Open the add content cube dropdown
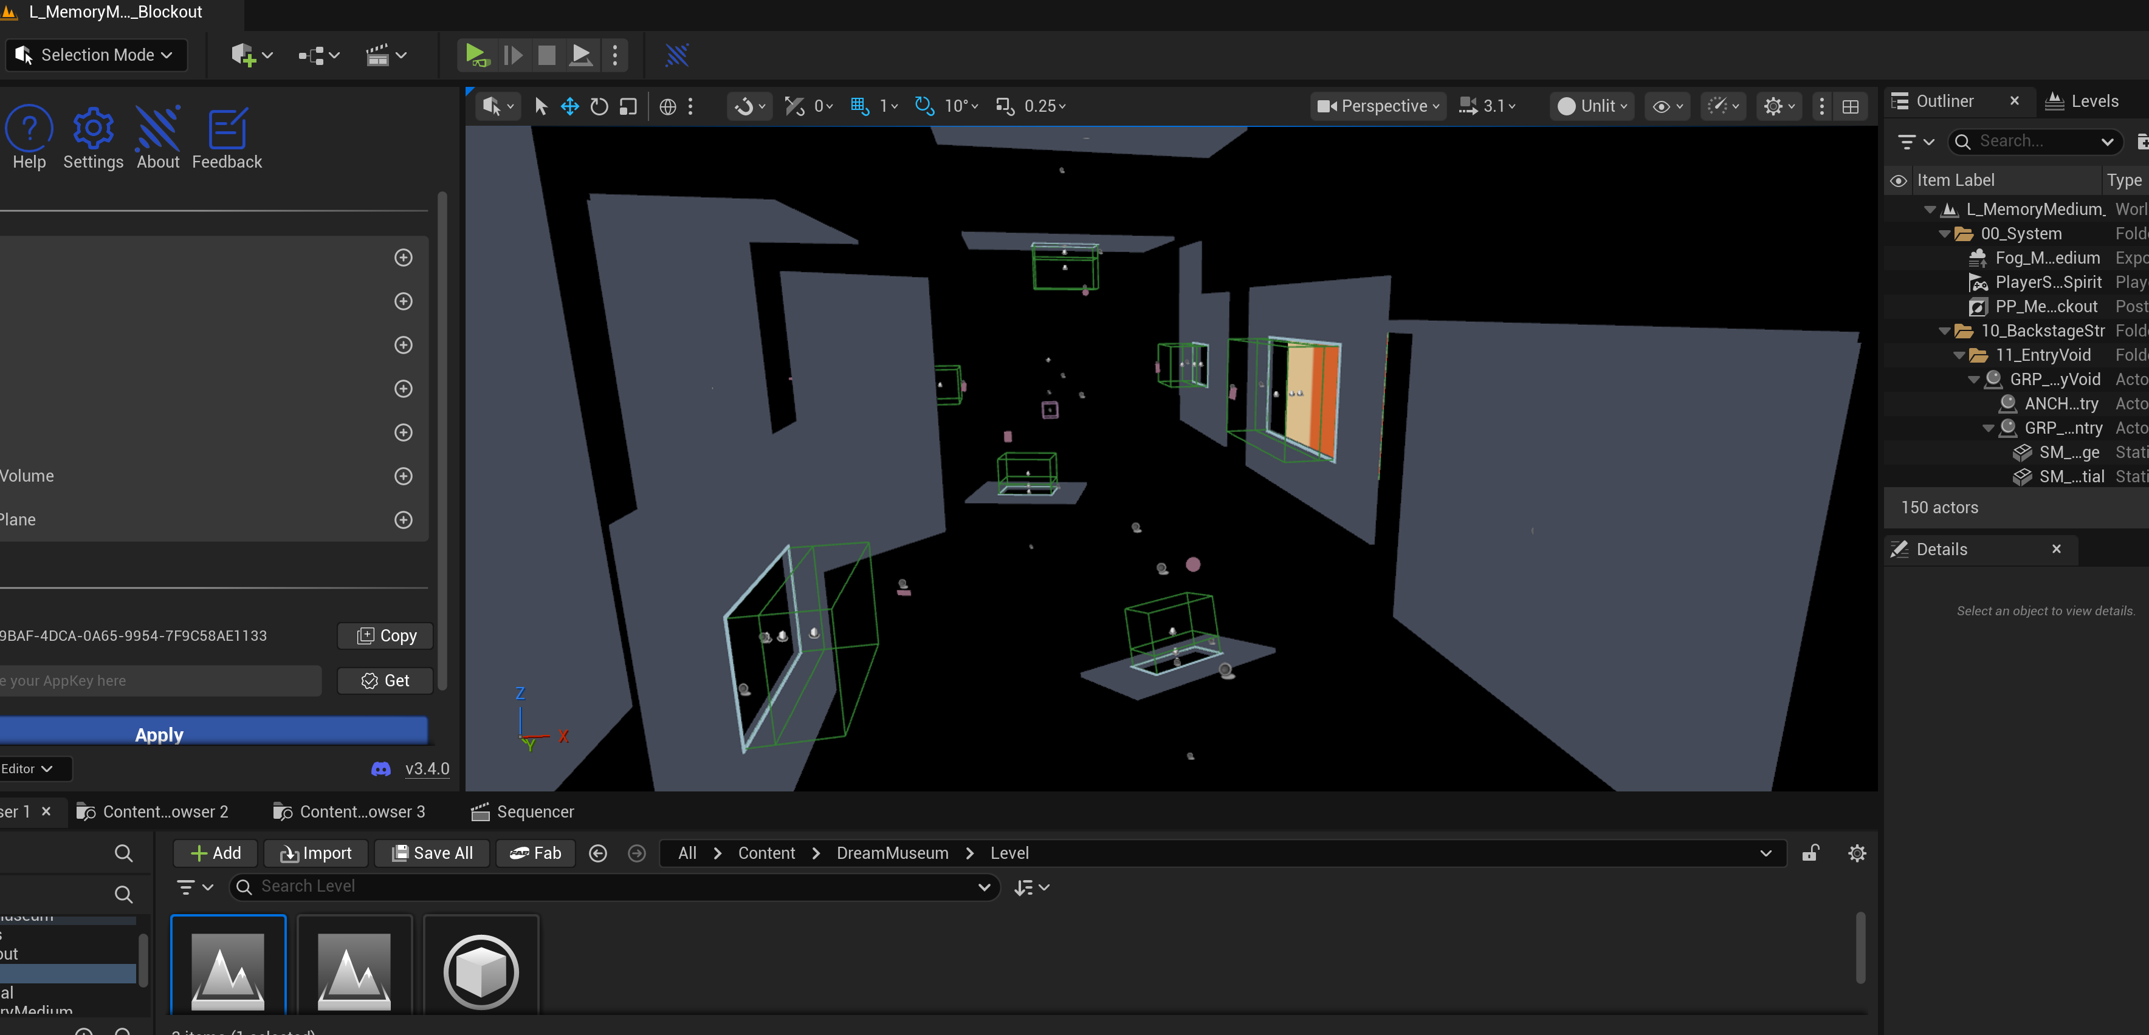 tap(252, 55)
